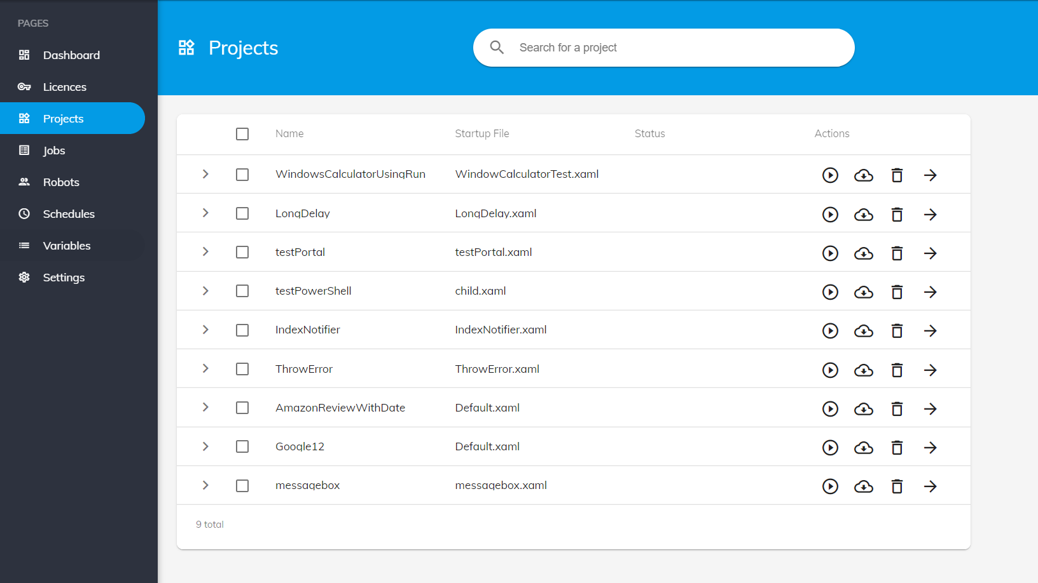
Task: Download the Google12 project
Action: [864, 448]
